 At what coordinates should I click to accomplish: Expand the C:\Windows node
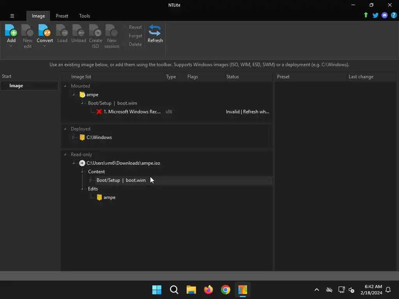tap(74, 137)
